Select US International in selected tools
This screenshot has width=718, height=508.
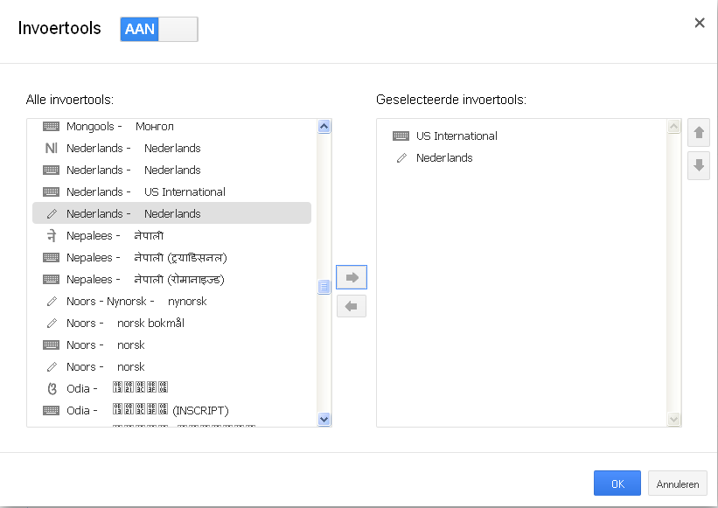(x=457, y=136)
